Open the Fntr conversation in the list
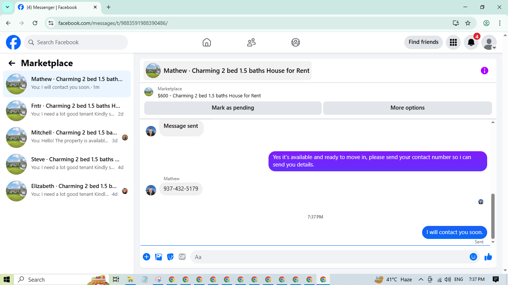The height and width of the screenshot is (285, 508). 67,111
